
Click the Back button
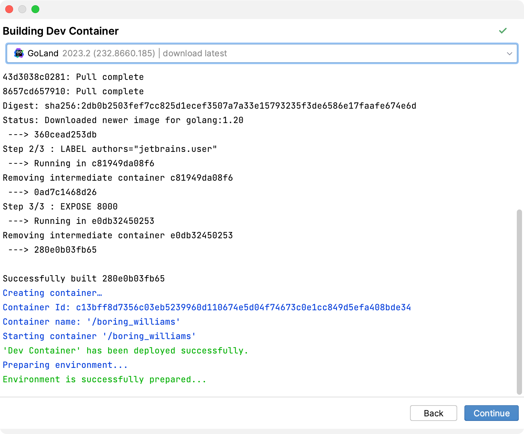click(x=433, y=413)
